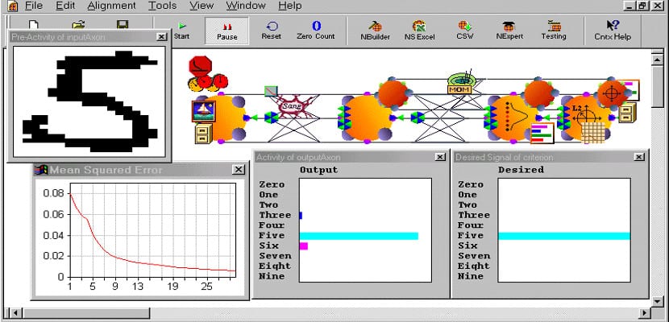Click the cyan Five bar in Output panel
Viewport: 669px width, 322px height.
pyautogui.click(x=359, y=236)
